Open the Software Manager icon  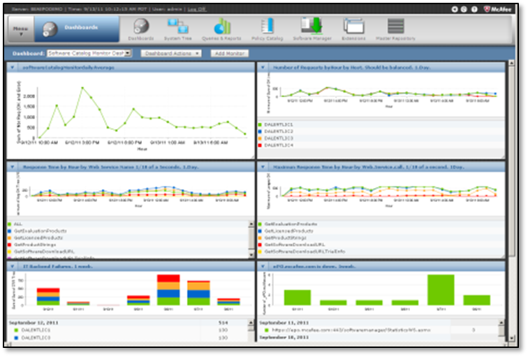pyautogui.click(x=311, y=29)
